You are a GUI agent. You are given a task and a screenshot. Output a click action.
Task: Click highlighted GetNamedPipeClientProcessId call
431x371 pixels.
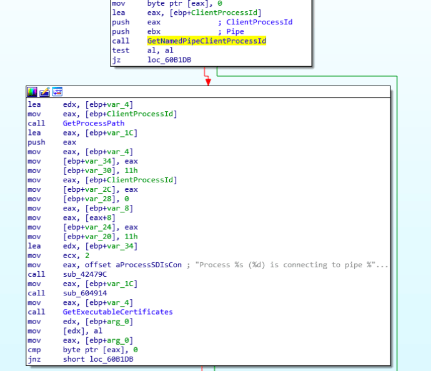coord(206,41)
